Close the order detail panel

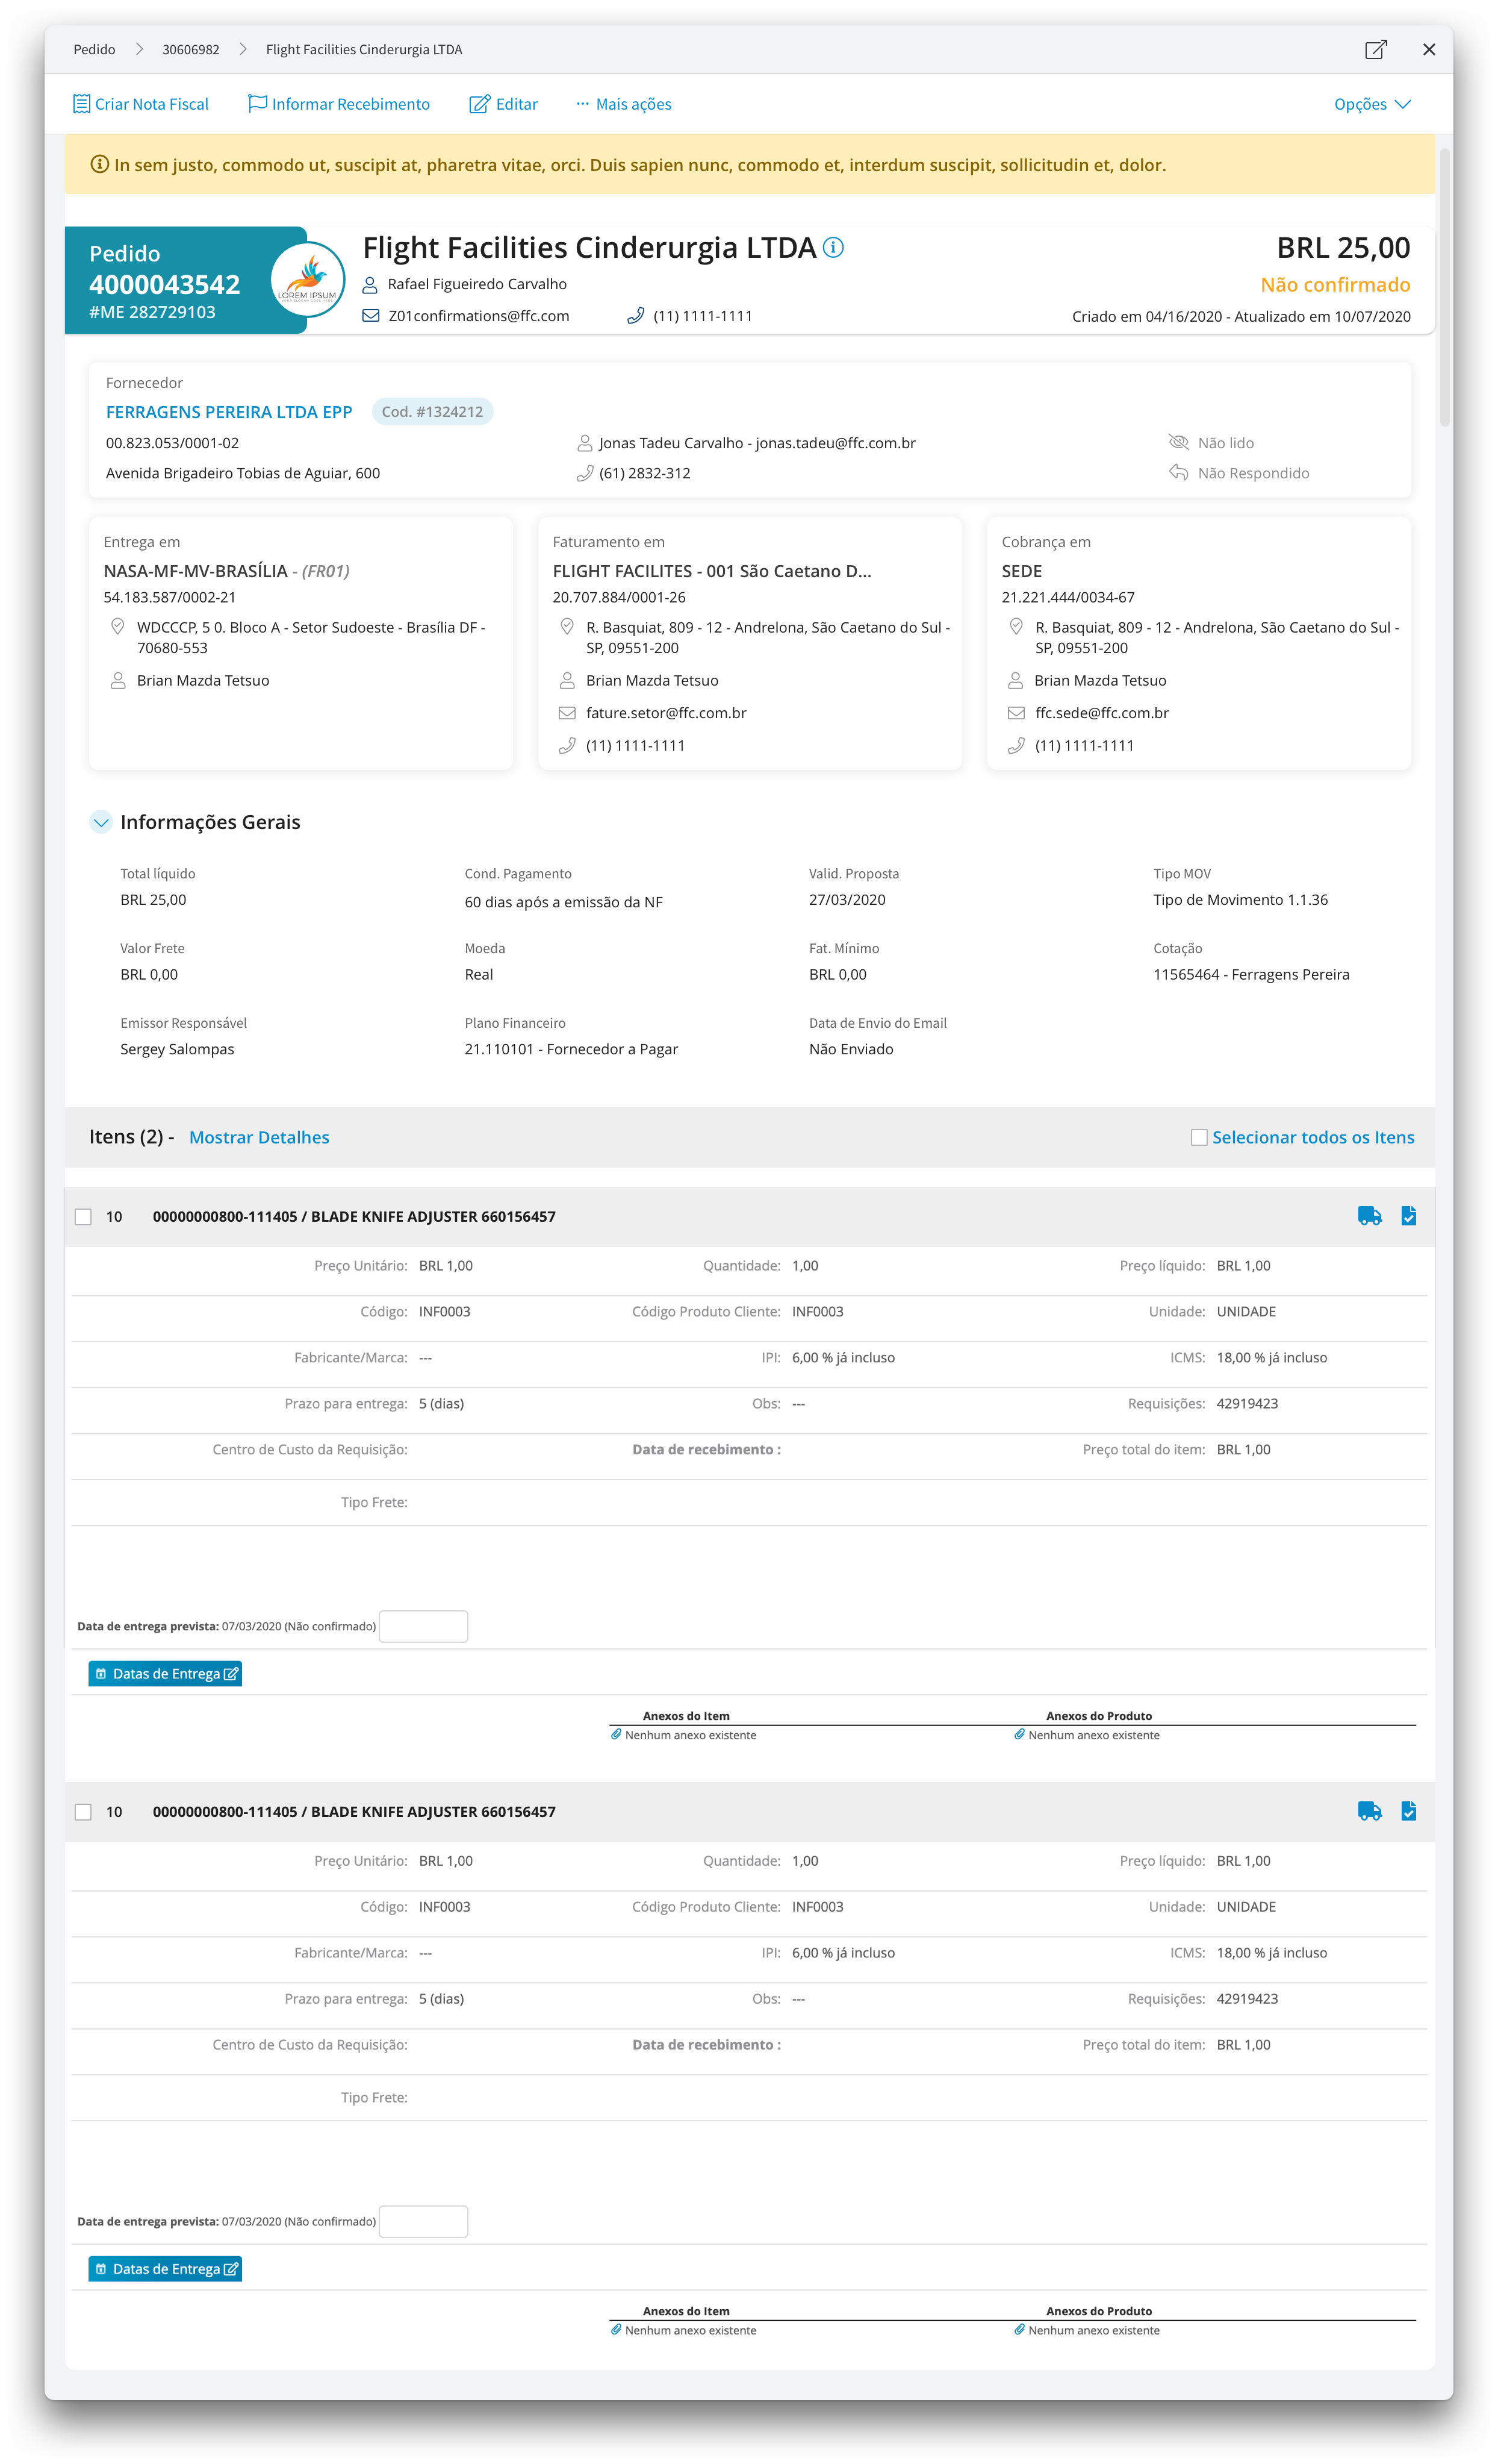[1428, 49]
